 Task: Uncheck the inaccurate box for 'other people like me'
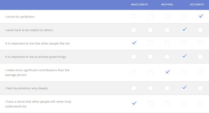[134, 43]
